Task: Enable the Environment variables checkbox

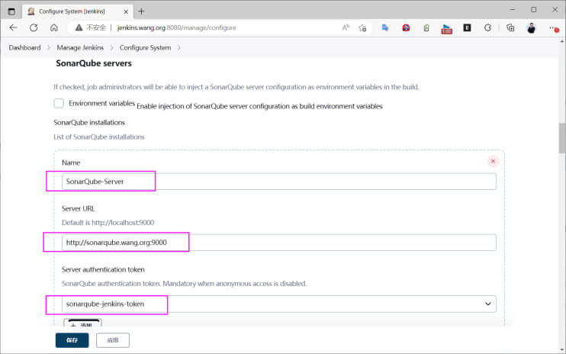Action: 59,103
